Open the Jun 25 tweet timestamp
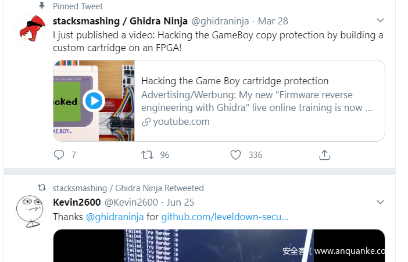The image size is (408, 262). click(180, 202)
